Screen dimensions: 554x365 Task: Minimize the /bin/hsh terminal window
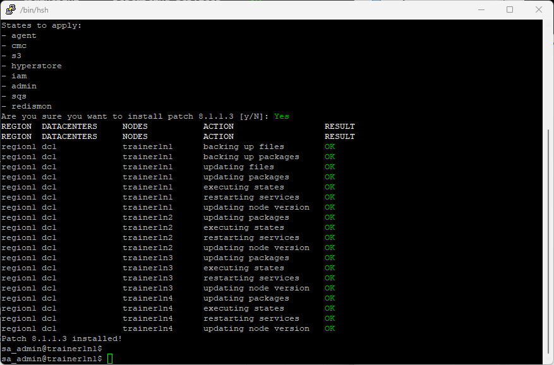coord(481,9)
